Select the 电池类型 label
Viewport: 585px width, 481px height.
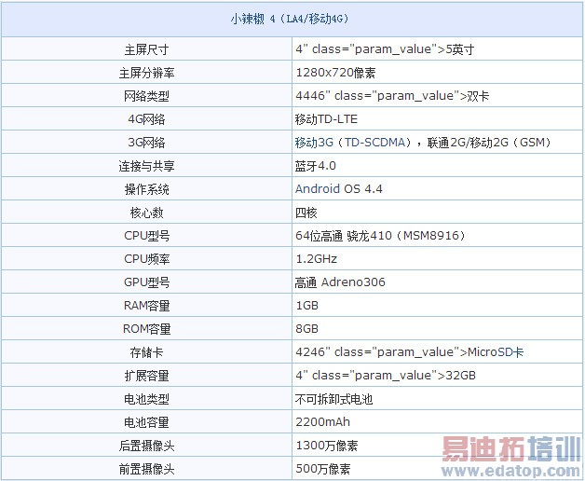146,399
